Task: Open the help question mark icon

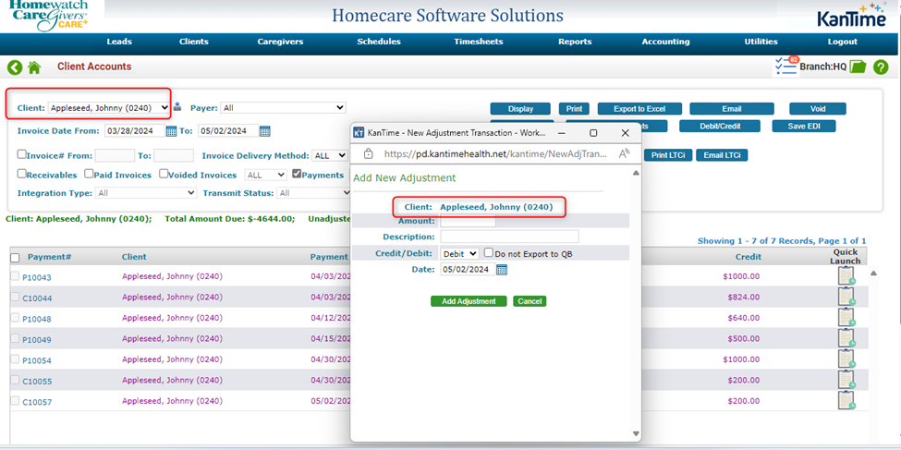Action: (x=881, y=67)
